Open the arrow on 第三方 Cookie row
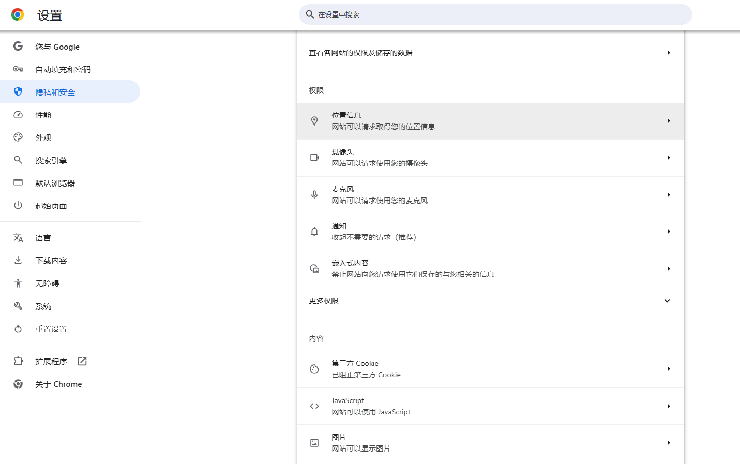Screen dimensions: 740x464 (669, 369)
